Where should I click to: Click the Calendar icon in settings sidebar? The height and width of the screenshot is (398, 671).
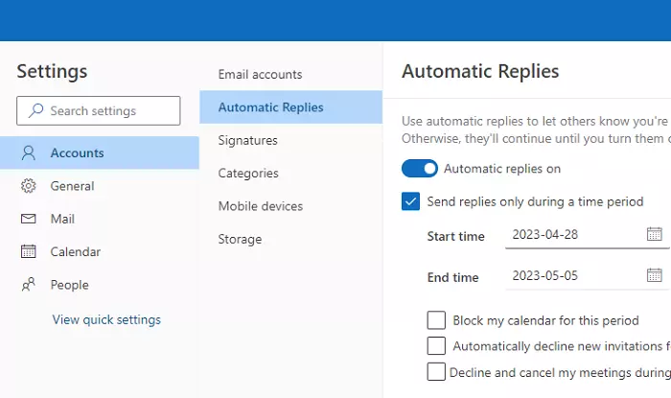click(x=28, y=251)
